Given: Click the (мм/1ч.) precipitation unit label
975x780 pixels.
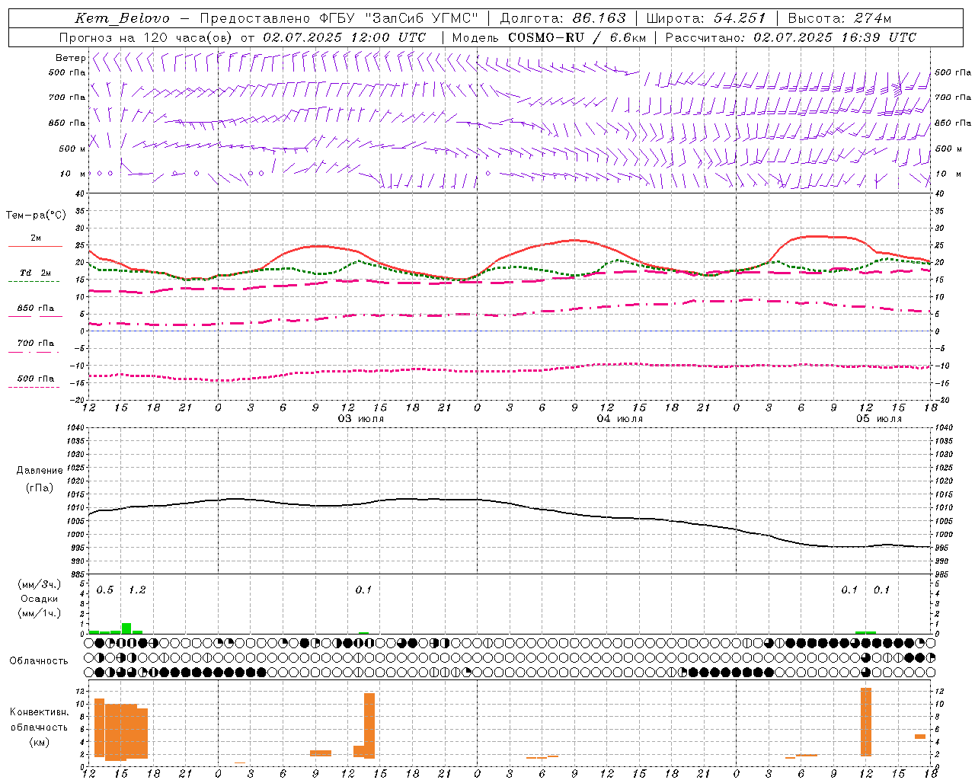Looking at the screenshot, I should coord(39,613).
